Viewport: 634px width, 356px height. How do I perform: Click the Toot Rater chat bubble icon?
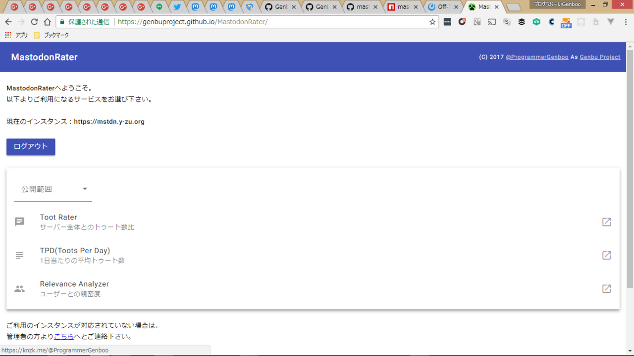pyautogui.click(x=19, y=222)
